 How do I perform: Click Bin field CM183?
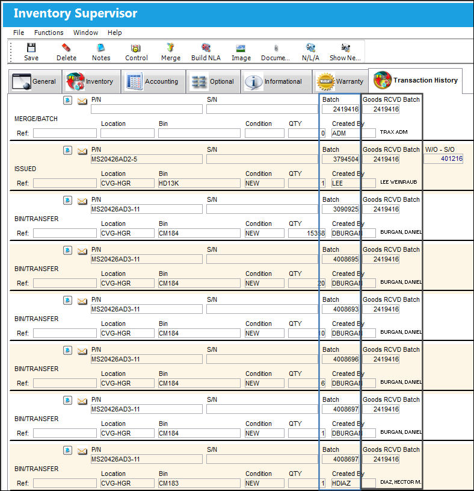coord(199,483)
